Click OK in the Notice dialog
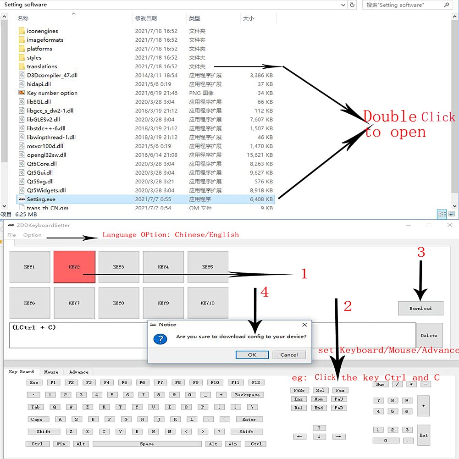 click(x=252, y=355)
